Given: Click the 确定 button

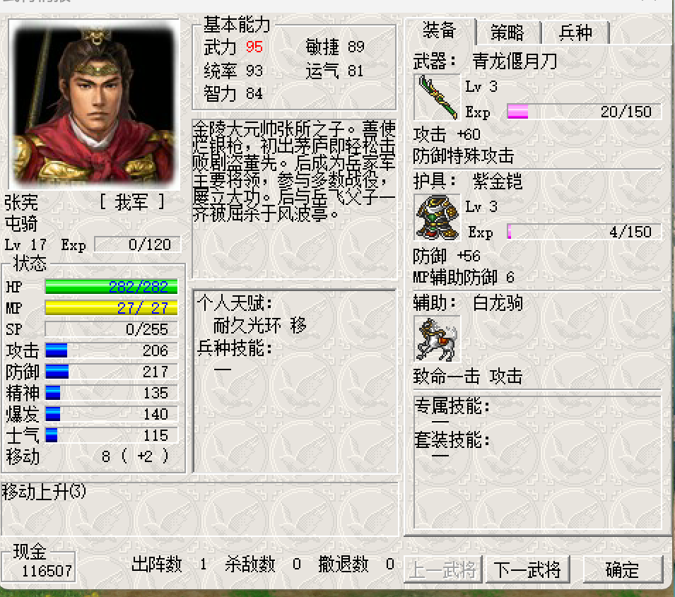Looking at the screenshot, I should [623, 569].
